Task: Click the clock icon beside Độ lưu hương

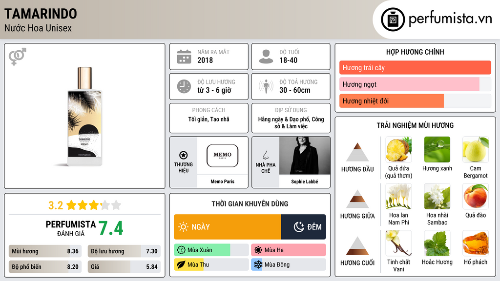Action: [x=184, y=86]
